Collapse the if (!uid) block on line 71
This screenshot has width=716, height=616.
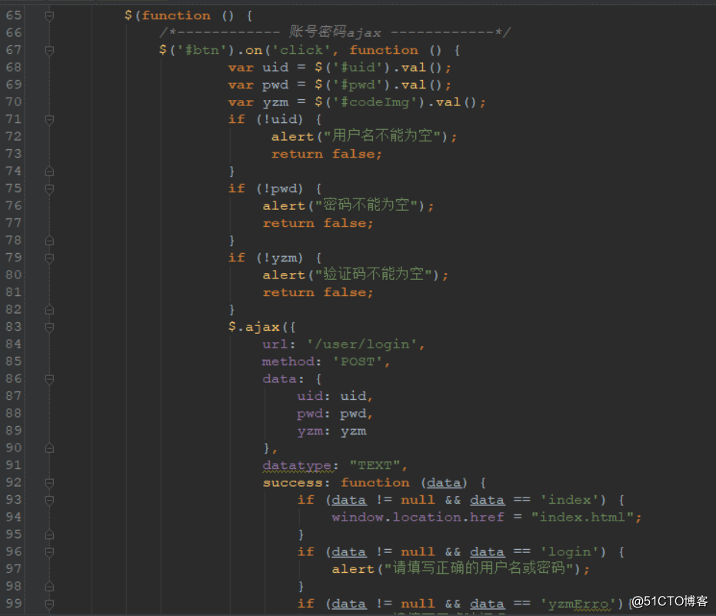click(49, 120)
